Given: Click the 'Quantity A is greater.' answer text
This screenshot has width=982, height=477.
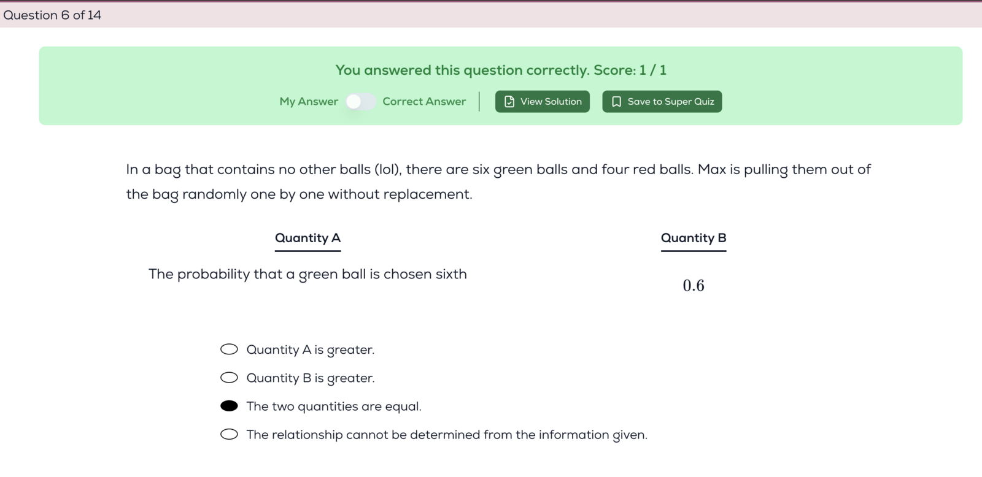Looking at the screenshot, I should click(310, 349).
